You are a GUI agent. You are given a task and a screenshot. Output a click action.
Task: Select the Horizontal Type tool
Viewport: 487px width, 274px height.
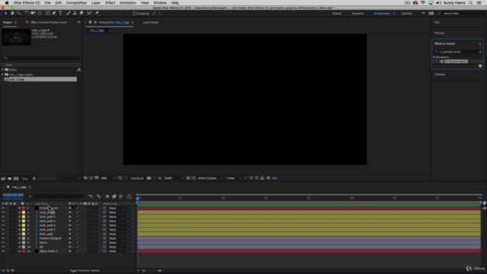[61, 14]
